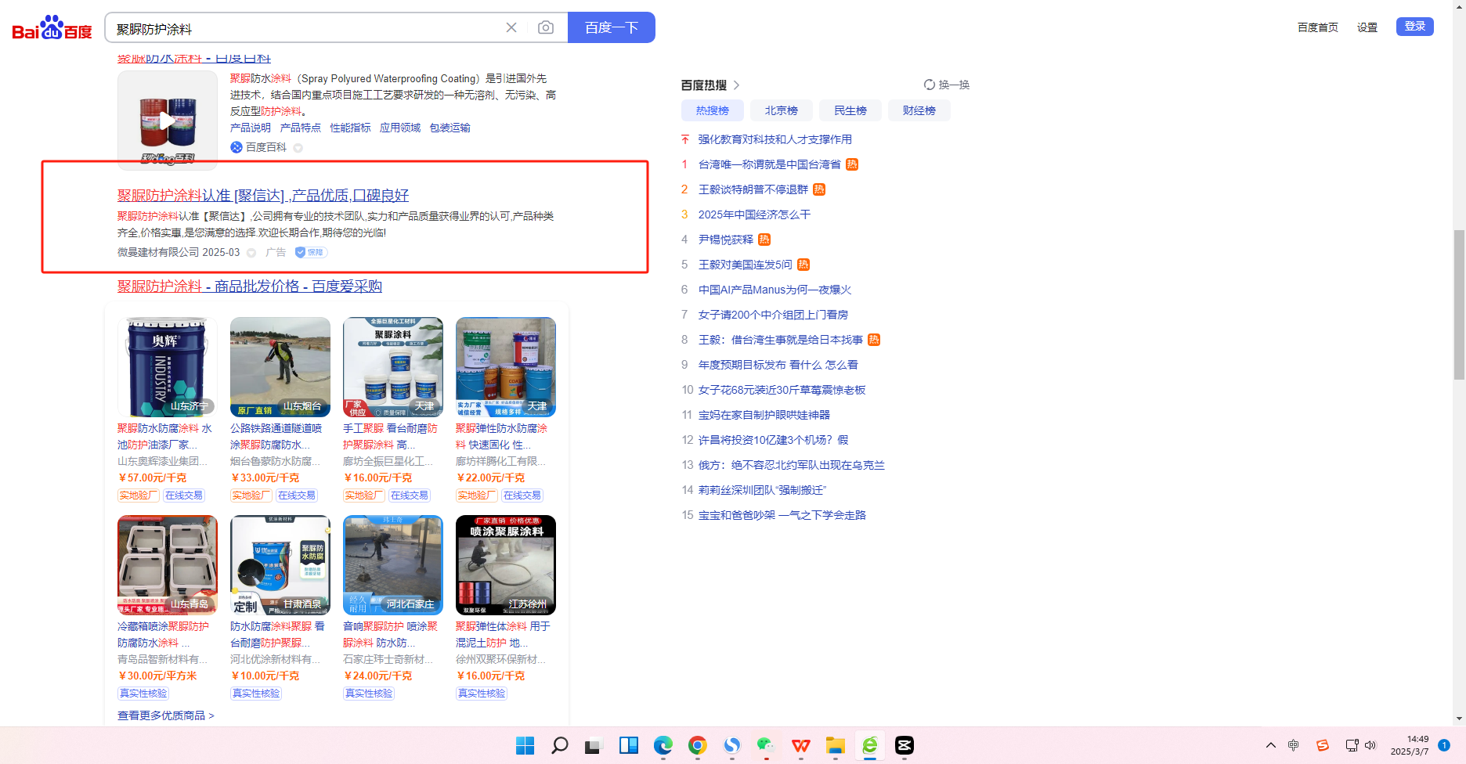1466x764 pixels.
Task: Open 聚脲防护涂料认准[聚信达] ad result link
Action: 263,196
